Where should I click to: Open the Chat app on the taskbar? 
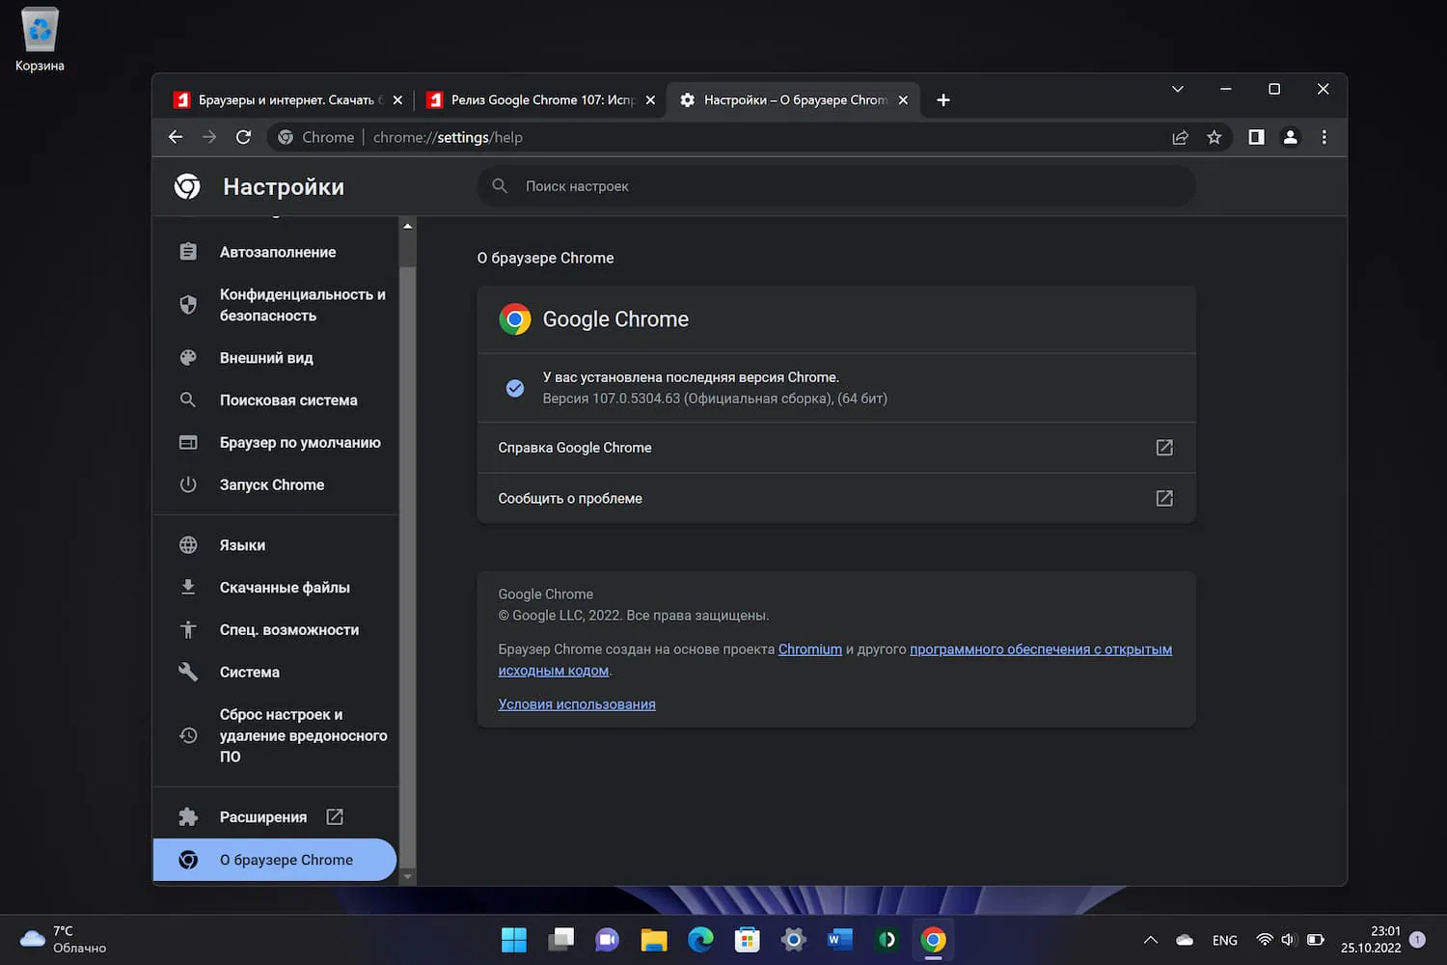click(607, 940)
